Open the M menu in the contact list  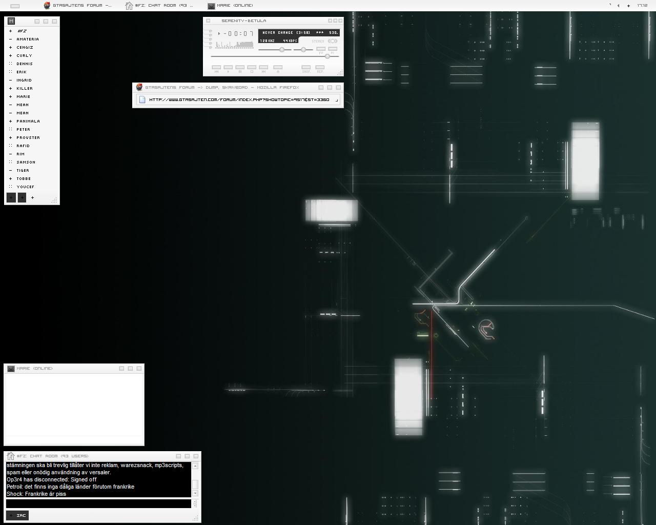coord(11,21)
